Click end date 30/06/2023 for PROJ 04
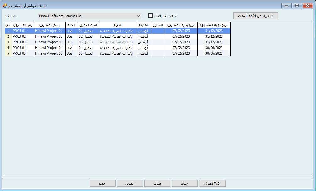The height and width of the screenshot is (191, 316). (x=214, y=48)
